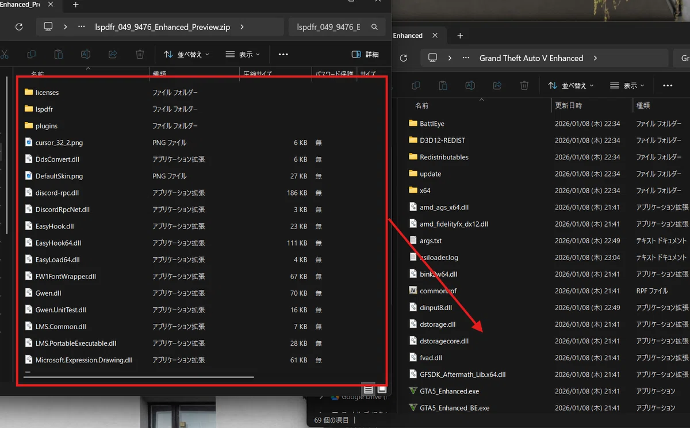Viewport: 690px width, 428px height.
Task: Switch to the thumbnail view toggle at bottom
Action: pos(382,389)
